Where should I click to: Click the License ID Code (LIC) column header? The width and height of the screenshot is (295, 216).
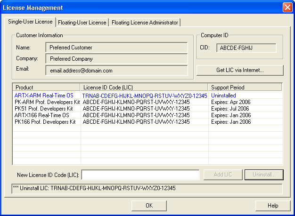(x=144, y=88)
